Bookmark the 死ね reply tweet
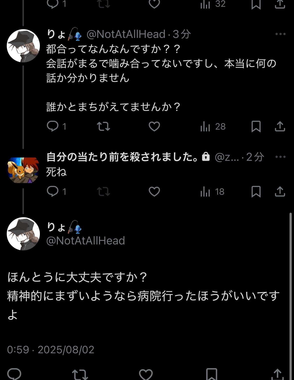The height and width of the screenshot is (380, 294). tap(256, 191)
